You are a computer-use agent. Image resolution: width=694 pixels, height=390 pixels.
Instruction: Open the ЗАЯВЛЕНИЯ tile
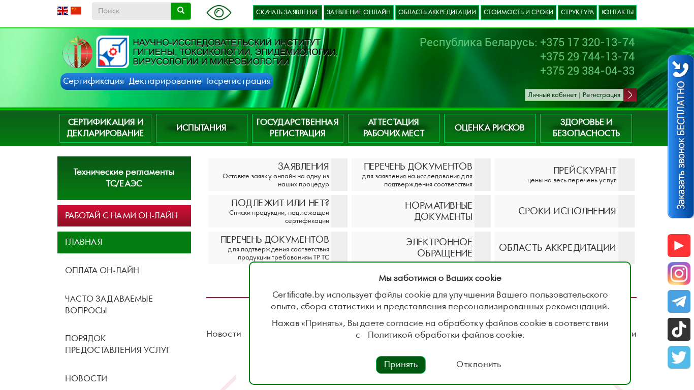(x=278, y=175)
